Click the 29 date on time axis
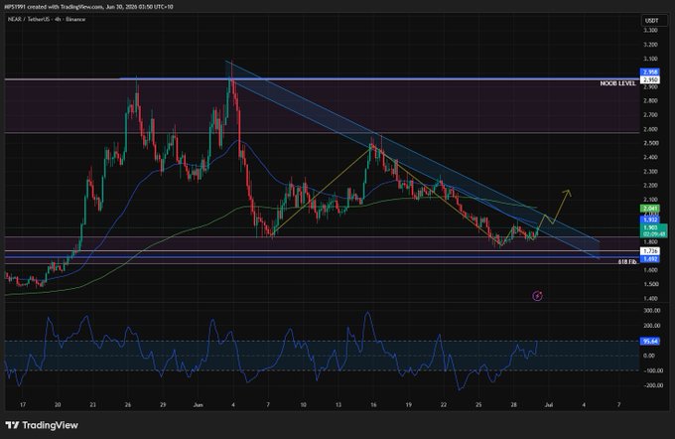The image size is (675, 439). click(163, 405)
